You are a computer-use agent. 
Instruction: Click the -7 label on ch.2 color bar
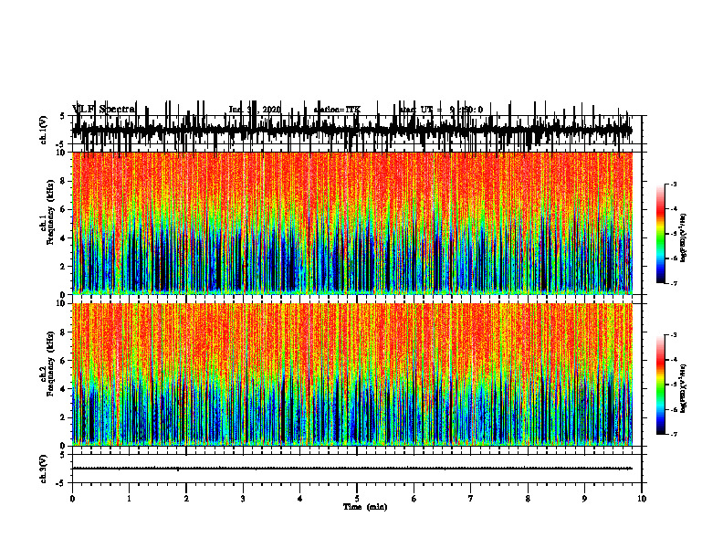(674, 435)
